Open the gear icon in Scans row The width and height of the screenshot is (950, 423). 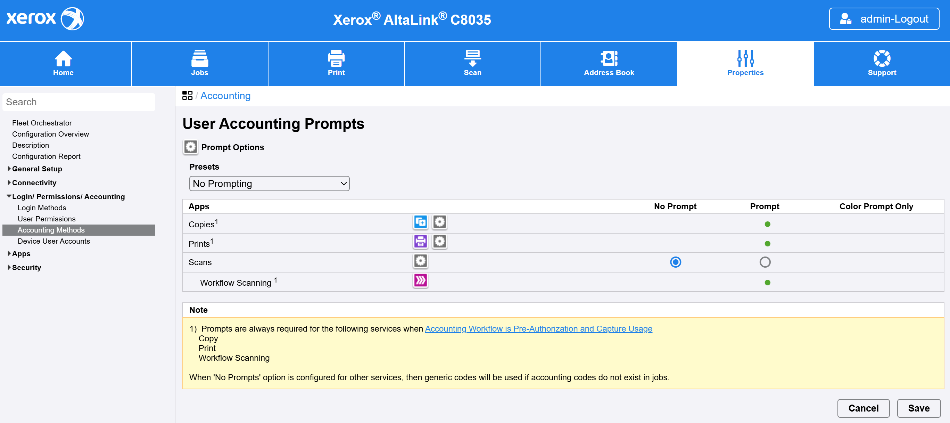[420, 261]
